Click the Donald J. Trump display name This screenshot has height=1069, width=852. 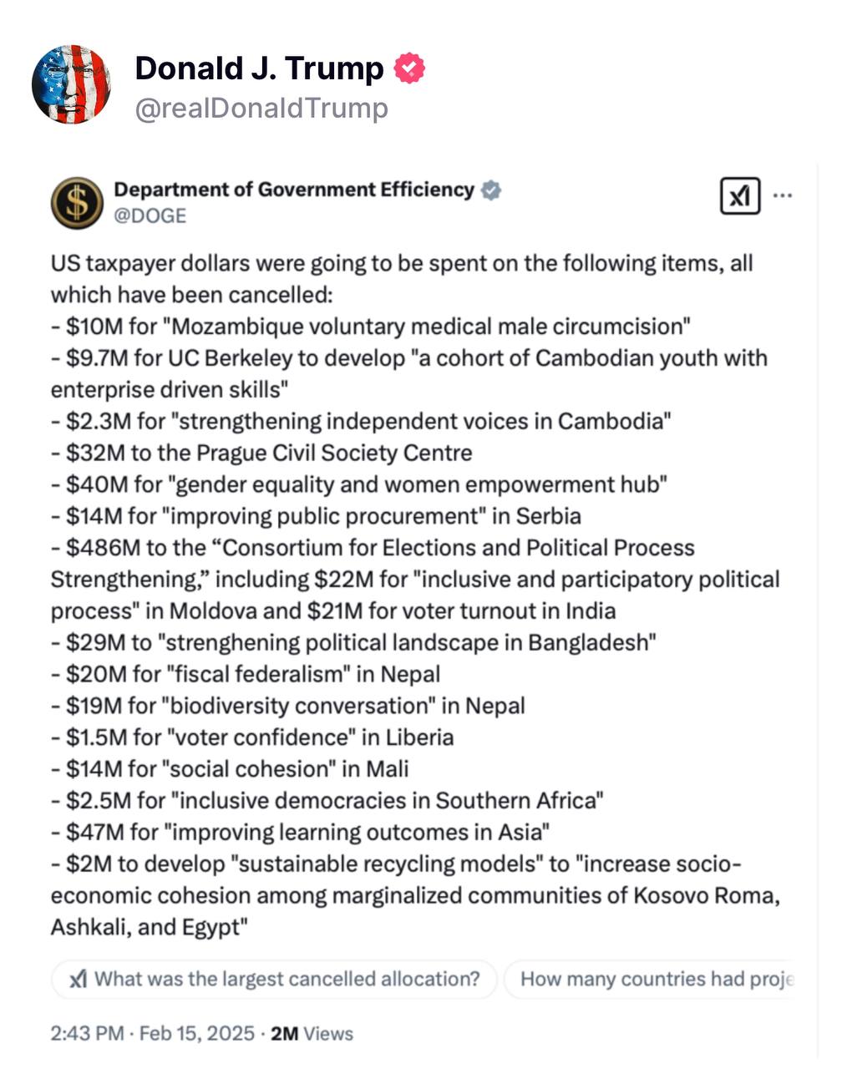pos(259,68)
